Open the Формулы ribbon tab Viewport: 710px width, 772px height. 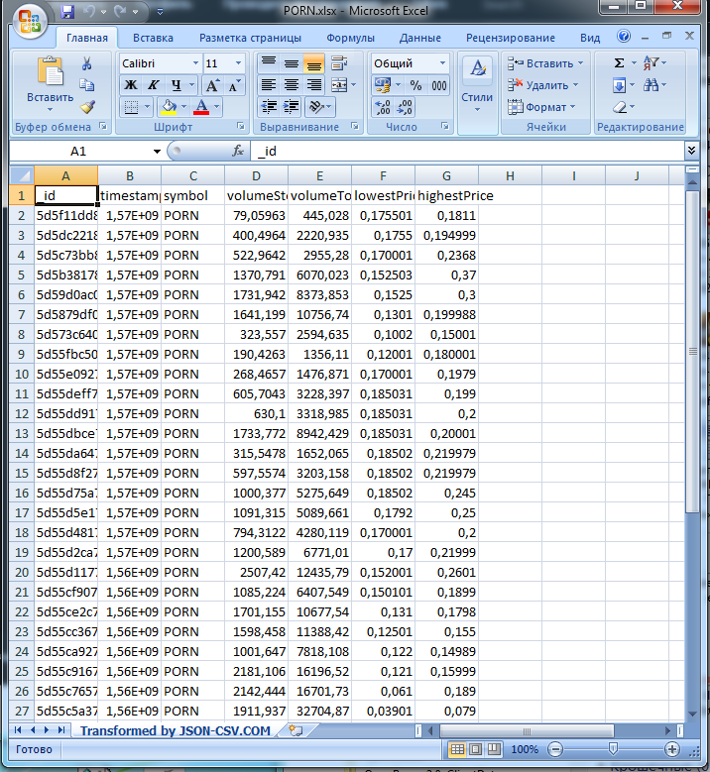pos(349,38)
